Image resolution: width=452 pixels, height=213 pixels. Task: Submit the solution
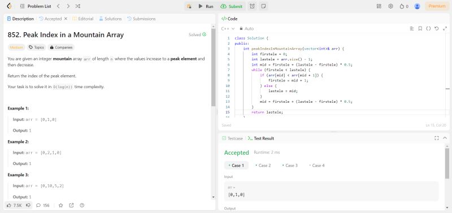[x=232, y=6]
